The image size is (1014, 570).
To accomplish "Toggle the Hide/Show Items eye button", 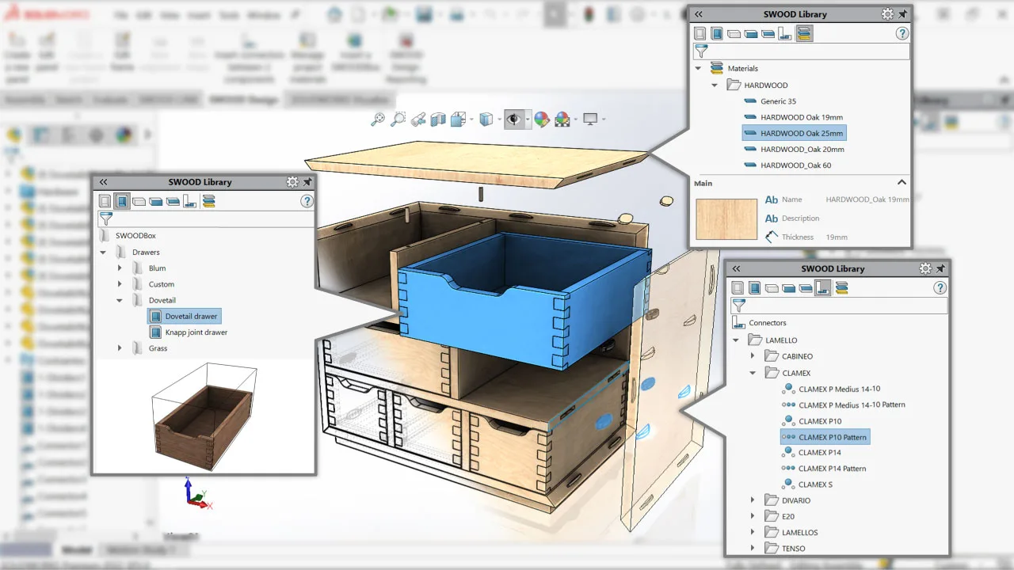I will click(x=515, y=119).
